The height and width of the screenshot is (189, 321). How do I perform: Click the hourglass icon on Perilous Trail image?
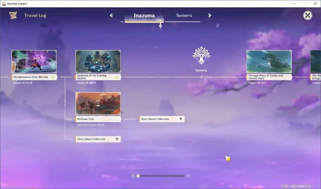coord(98,104)
